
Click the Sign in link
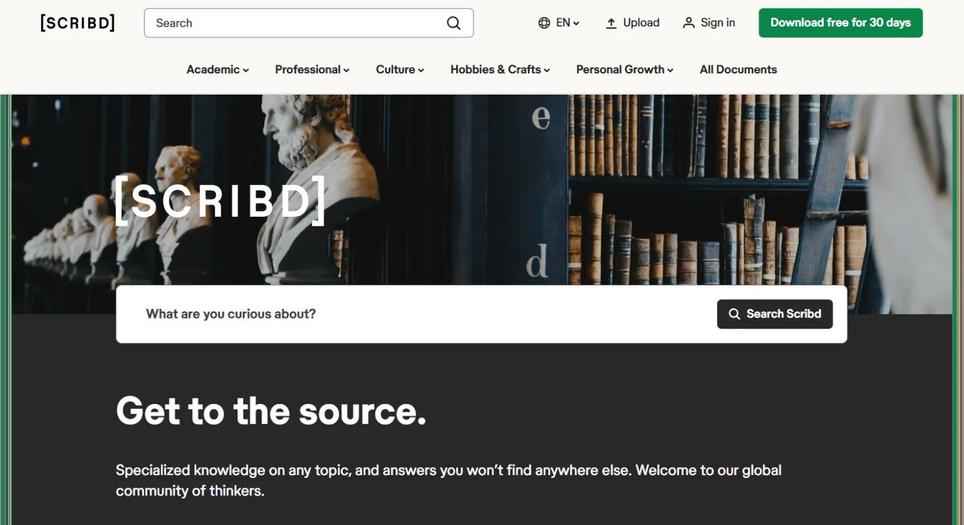(709, 23)
